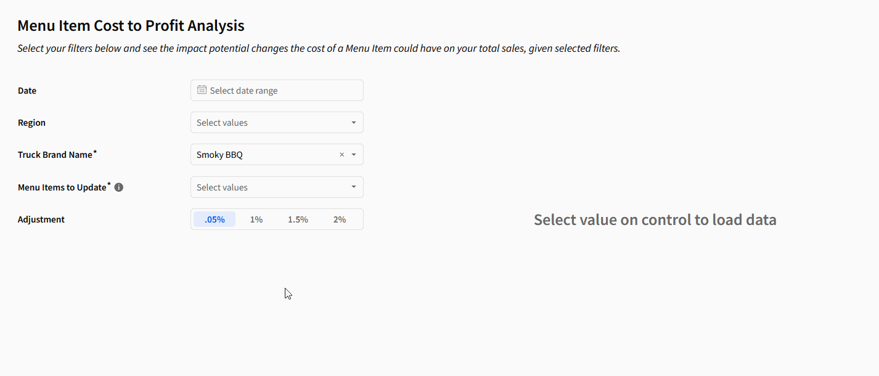The width and height of the screenshot is (879, 376).
Task: Click the italic filter instructions subtitle
Action: [x=318, y=48]
